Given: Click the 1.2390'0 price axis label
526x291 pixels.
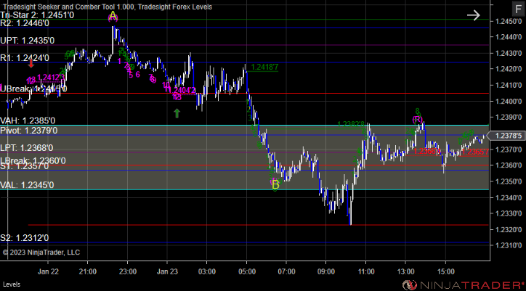Looking at the screenshot, I should (x=510, y=118).
